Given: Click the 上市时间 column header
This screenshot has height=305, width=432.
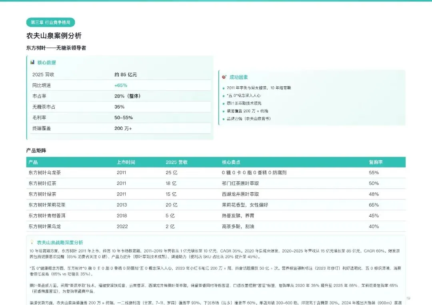Looking at the screenshot, I should [126, 162].
